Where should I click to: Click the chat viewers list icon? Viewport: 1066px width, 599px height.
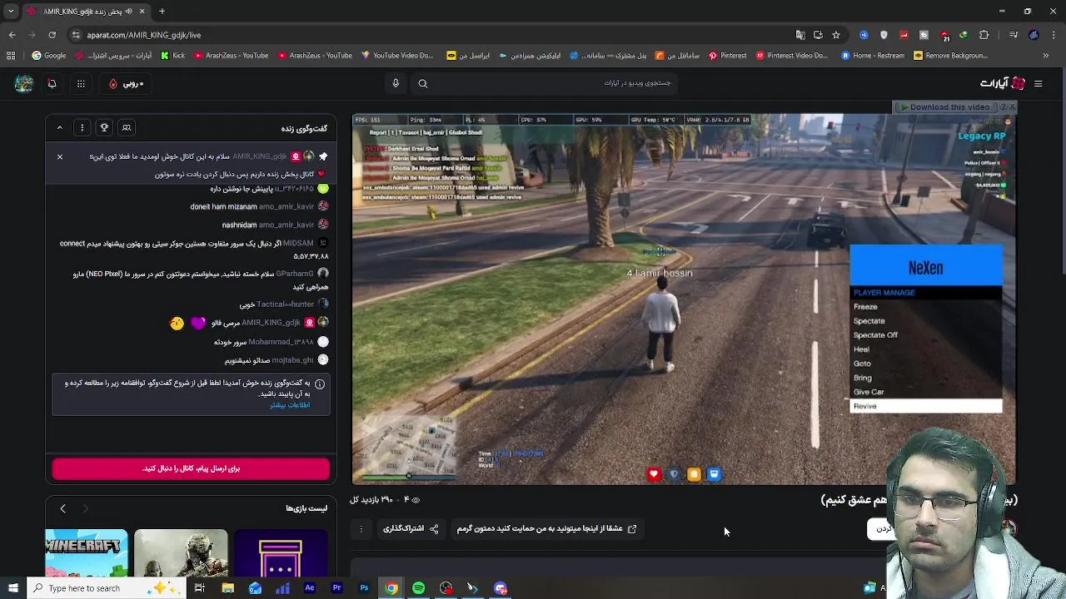pos(127,128)
